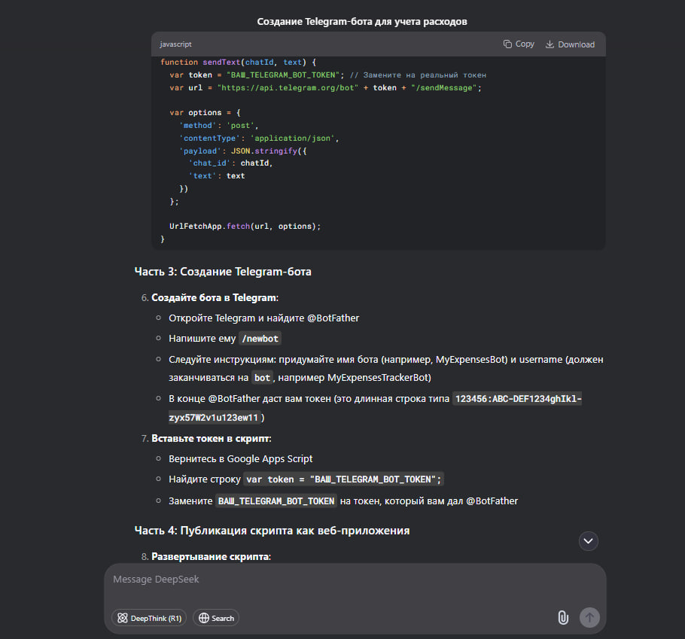Image resolution: width=685 pixels, height=639 pixels.
Task: Click the code line function sendText(chatId, text)
Action: 238,62
